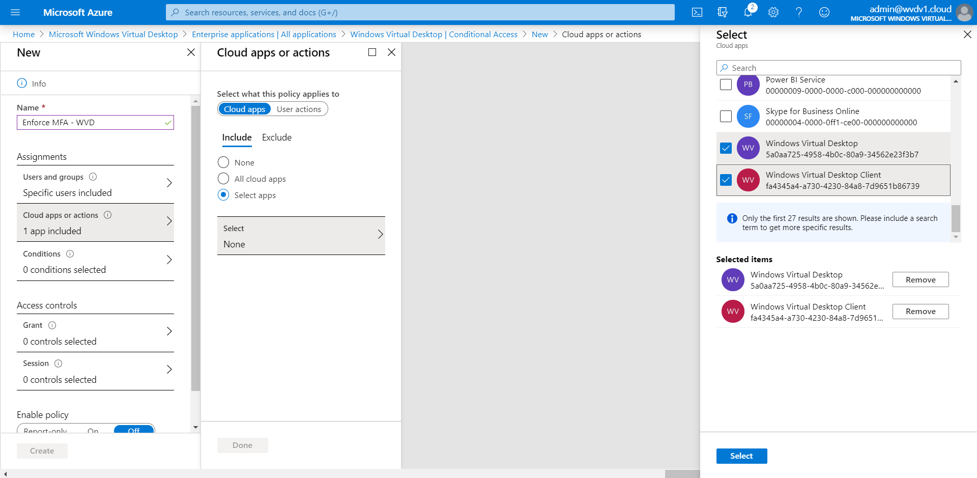Image resolution: width=977 pixels, height=478 pixels.
Task: Click the Create policy button
Action: 42,451
